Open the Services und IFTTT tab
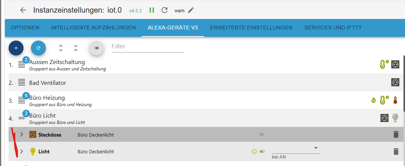The height and width of the screenshot is (166, 405). coord(333,28)
